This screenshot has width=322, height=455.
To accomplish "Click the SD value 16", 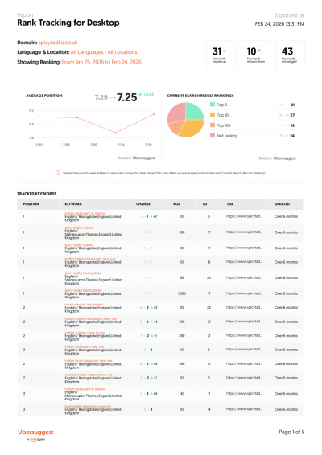I will coord(208,262).
